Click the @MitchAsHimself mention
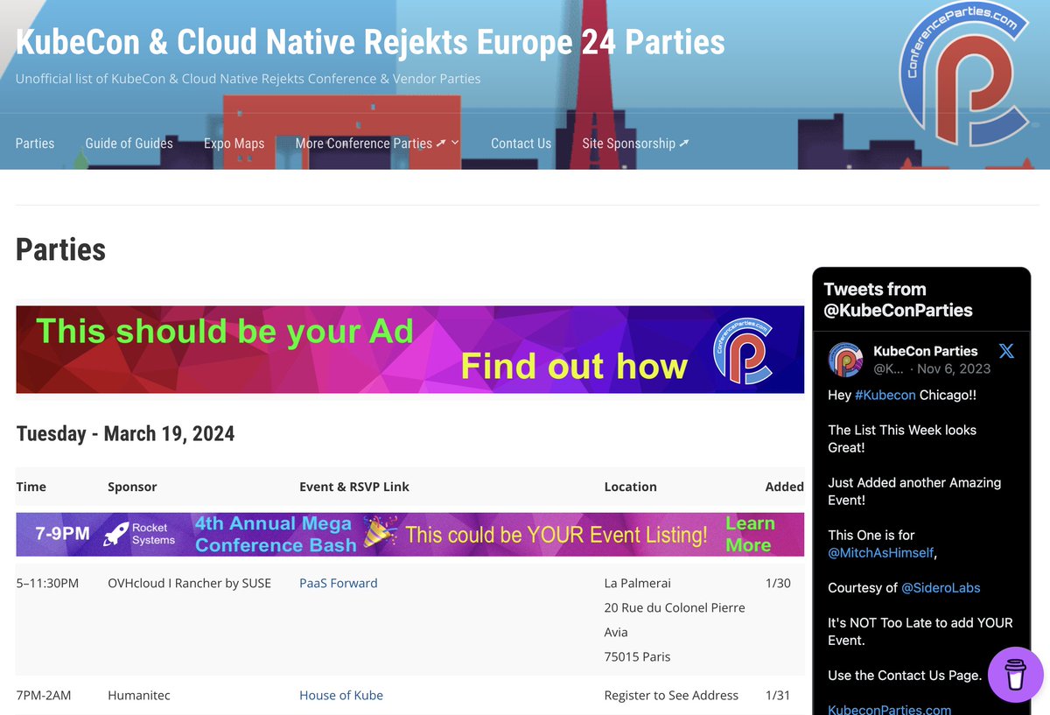The width and height of the screenshot is (1050, 715). 882,552
